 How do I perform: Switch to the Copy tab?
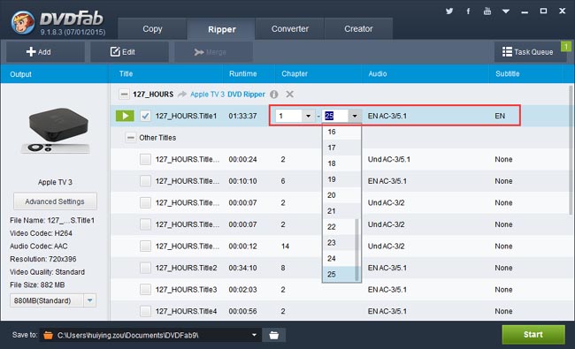tap(152, 29)
